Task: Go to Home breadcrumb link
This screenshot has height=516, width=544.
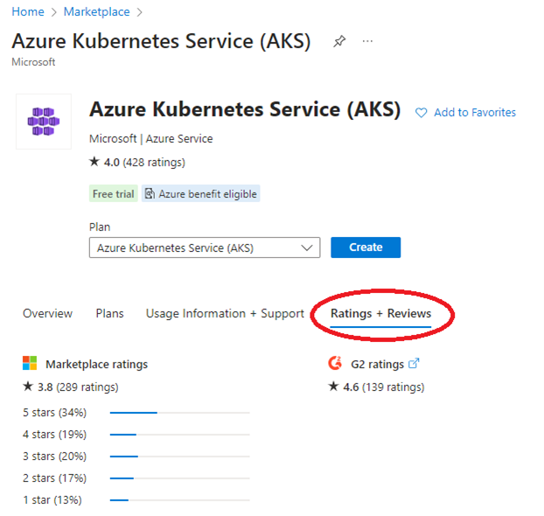Action: pyautogui.click(x=27, y=11)
